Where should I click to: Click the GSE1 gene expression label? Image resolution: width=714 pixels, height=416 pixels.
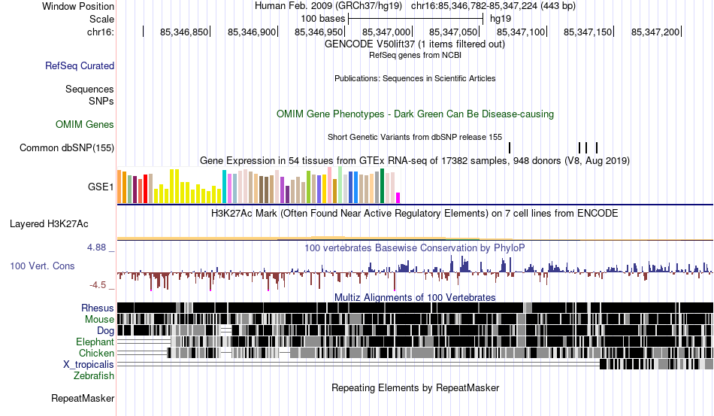101,187
